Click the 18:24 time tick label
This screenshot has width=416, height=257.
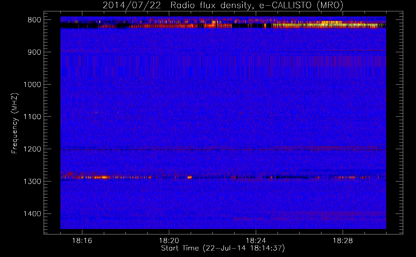256,241
